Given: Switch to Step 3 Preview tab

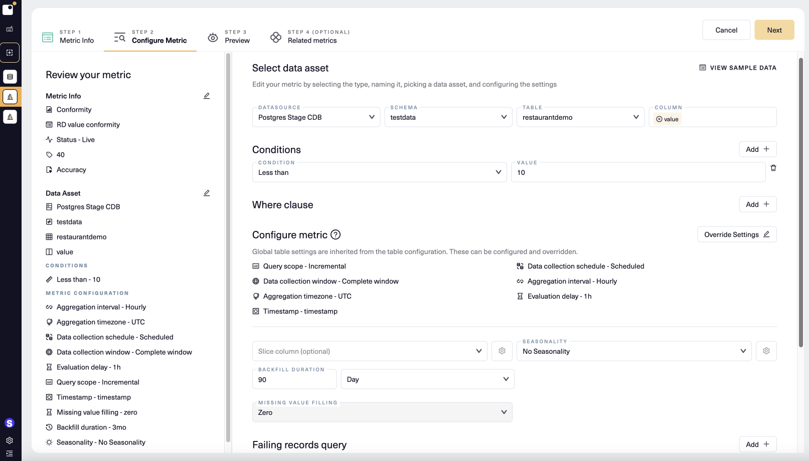Looking at the screenshot, I should click(229, 37).
